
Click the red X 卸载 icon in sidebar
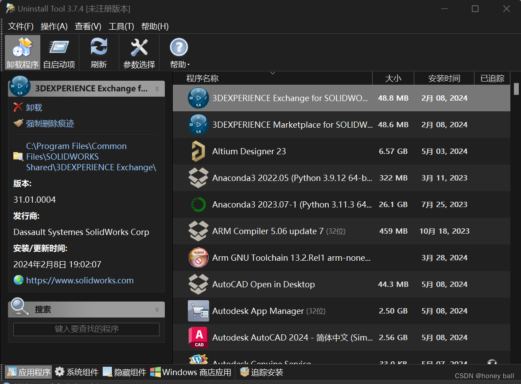(x=18, y=107)
